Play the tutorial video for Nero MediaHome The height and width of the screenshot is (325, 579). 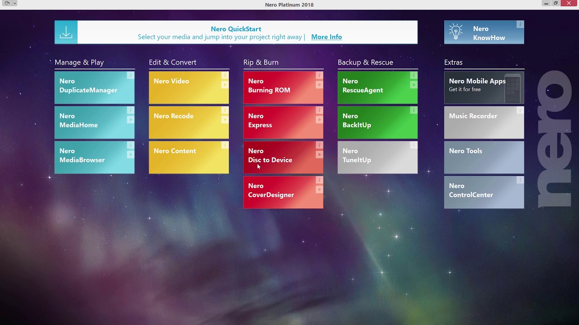(x=130, y=120)
